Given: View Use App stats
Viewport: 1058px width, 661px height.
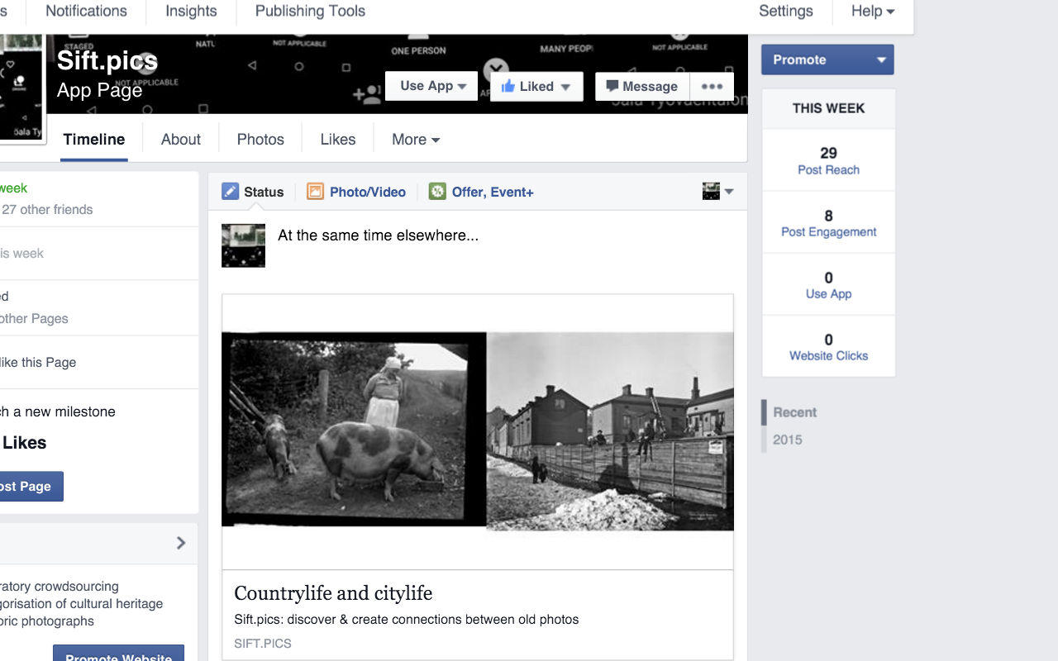Looking at the screenshot, I should pos(828,284).
